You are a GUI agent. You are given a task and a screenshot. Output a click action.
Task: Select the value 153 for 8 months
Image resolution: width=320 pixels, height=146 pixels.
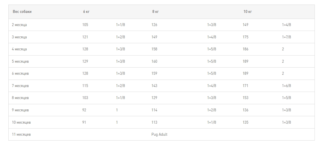coord(245,98)
